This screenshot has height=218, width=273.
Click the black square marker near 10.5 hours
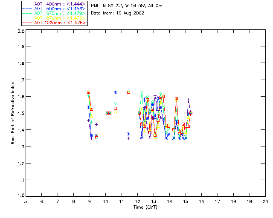(x=115, y=109)
